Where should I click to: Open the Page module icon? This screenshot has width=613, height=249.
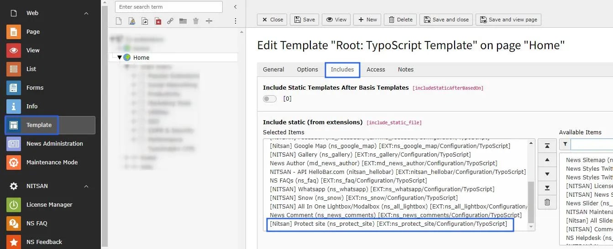click(x=14, y=32)
